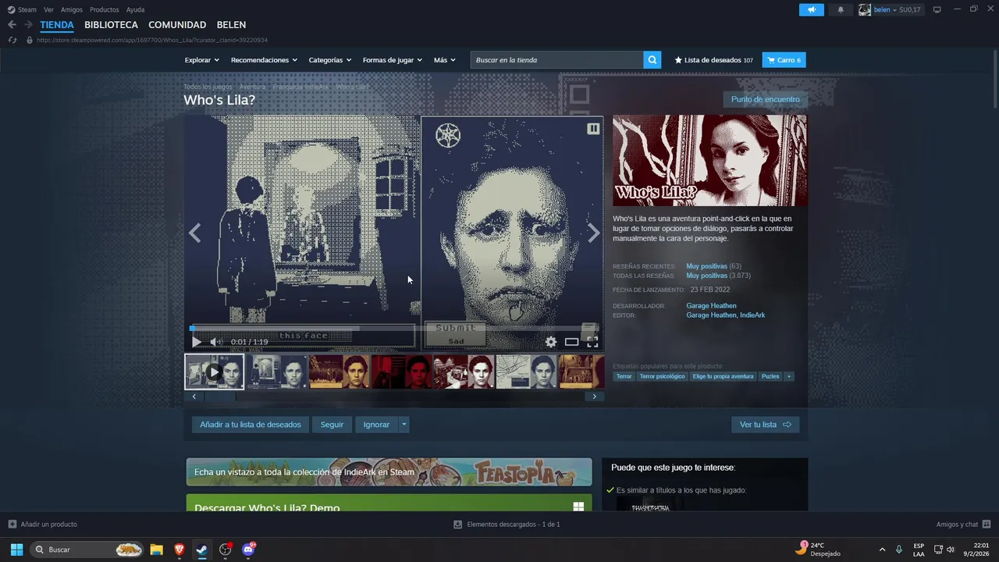The height and width of the screenshot is (562, 999).
Task: Select the red-tinted screenshot thumbnail
Action: point(401,372)
